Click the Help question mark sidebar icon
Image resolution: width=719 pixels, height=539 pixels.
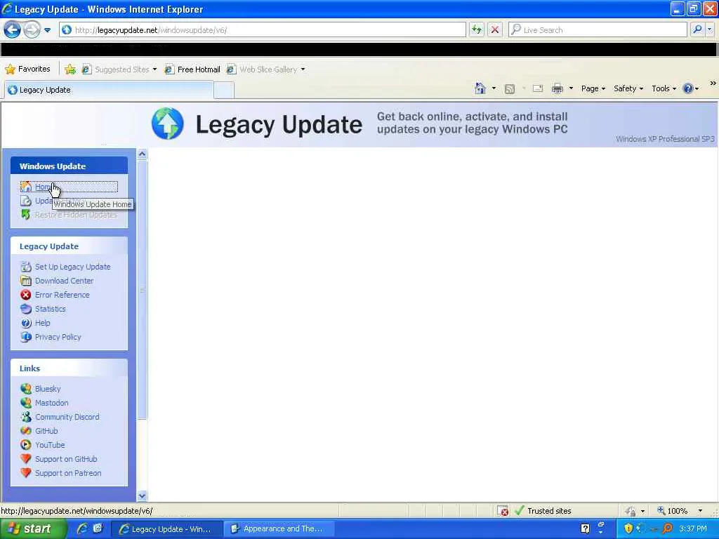pos(26,323)
